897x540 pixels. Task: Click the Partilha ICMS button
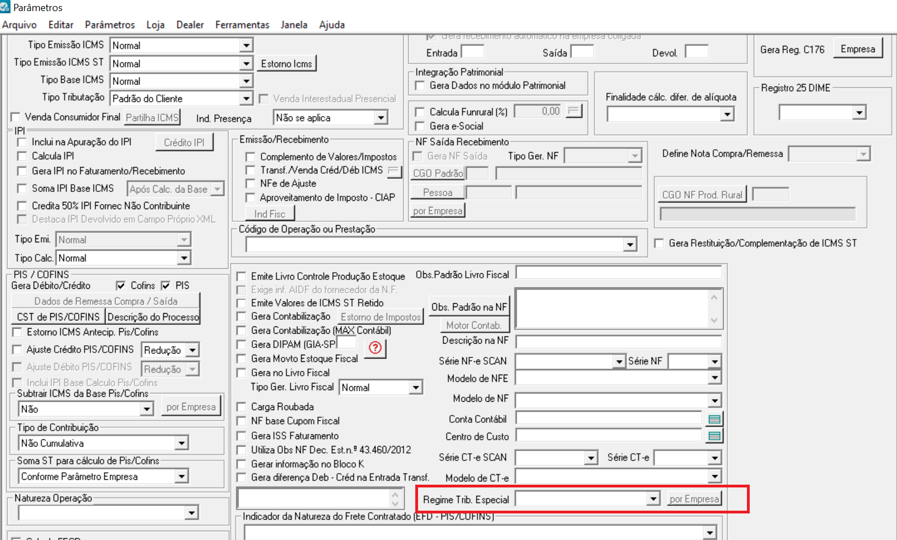152,117
